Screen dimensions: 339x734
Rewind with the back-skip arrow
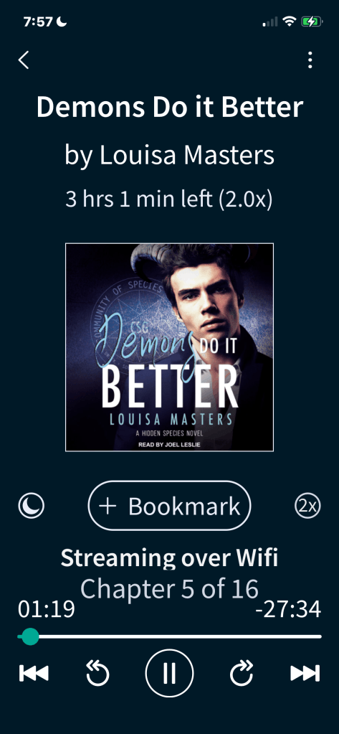97,673
